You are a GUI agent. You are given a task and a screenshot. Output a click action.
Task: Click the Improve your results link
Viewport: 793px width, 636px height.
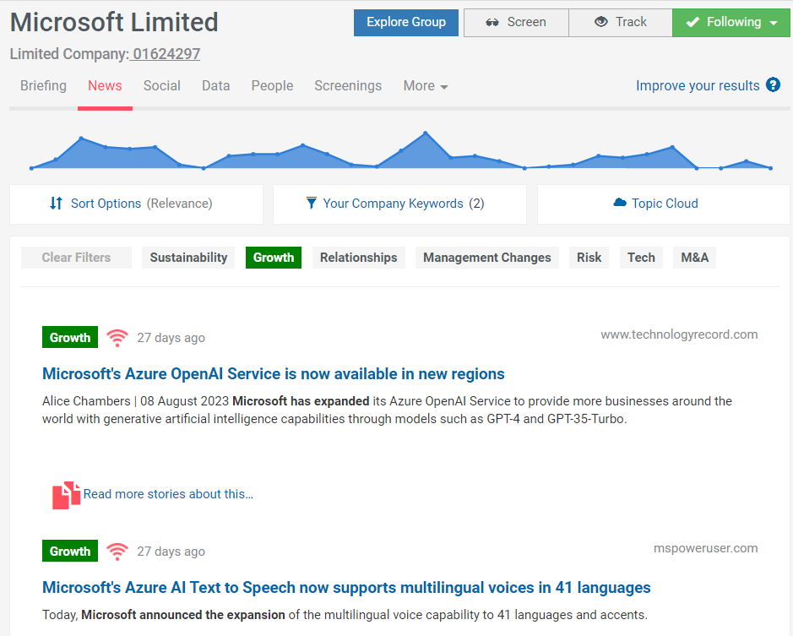698,85
